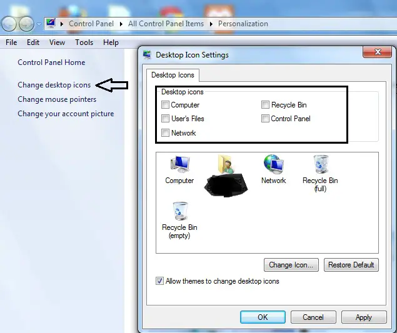Image resolution: width=397 pixels, height=333 pixels.
Task: Select the Recycle Bin (full) icon
Action: click(x=320, y=173)
